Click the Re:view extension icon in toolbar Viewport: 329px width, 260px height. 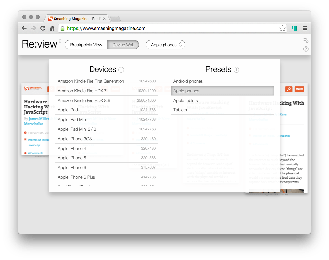click(294, 28)
